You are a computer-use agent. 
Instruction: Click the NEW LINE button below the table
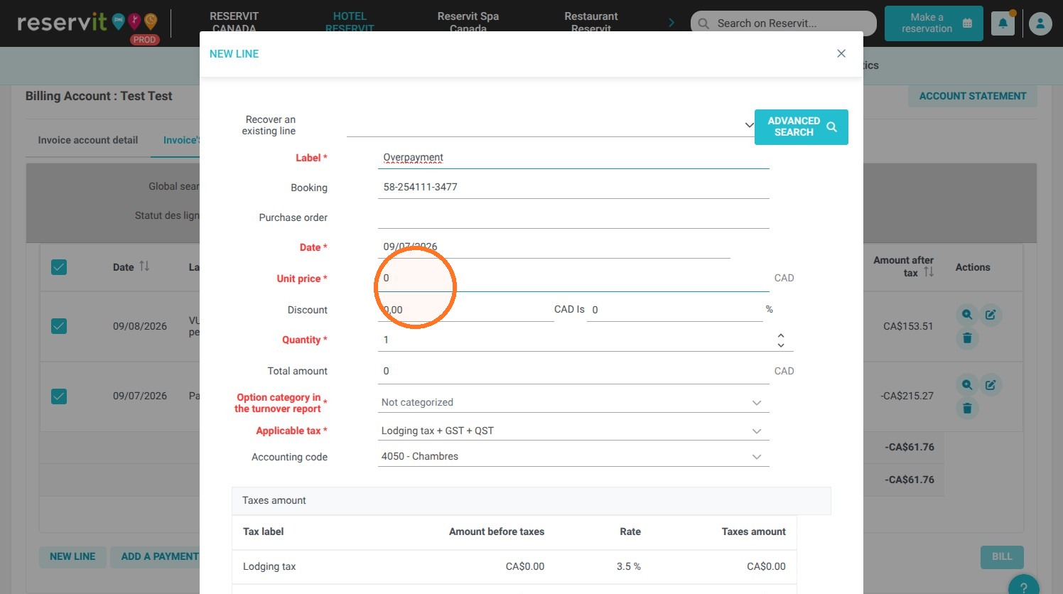(72, 556)
